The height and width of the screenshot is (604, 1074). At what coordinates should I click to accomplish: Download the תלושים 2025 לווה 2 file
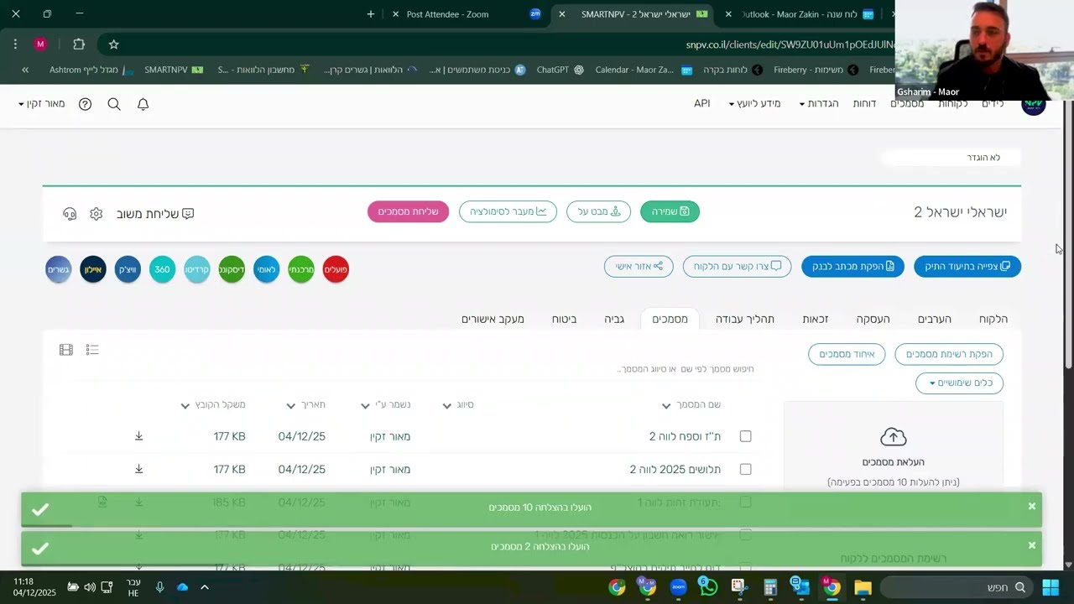pyautogui.click(x=139, y=469)
